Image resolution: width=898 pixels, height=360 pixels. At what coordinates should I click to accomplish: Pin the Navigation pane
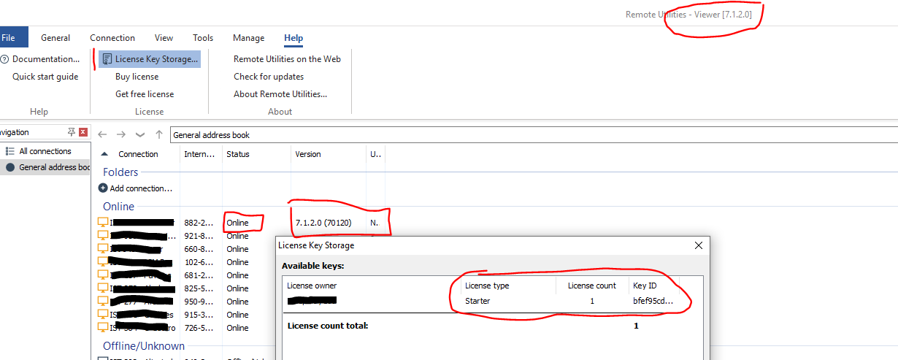(71, 132)
